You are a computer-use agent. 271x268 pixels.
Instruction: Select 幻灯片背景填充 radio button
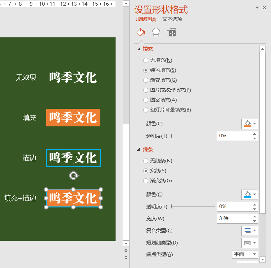(x=146, y=110)
